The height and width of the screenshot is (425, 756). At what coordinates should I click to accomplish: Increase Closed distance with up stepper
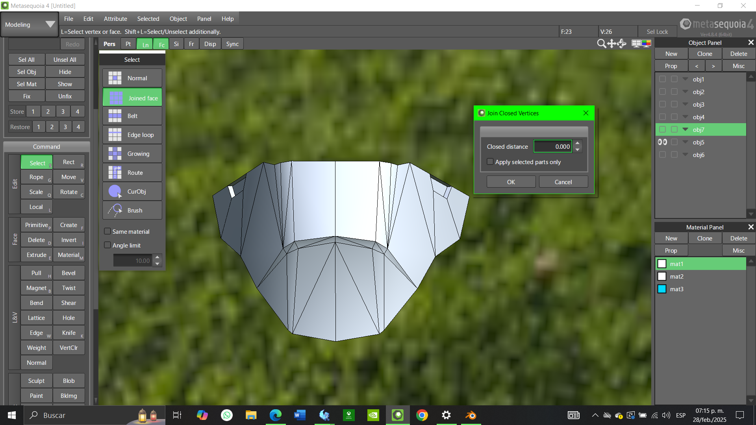pyautogui.click(x=577, y=143)
